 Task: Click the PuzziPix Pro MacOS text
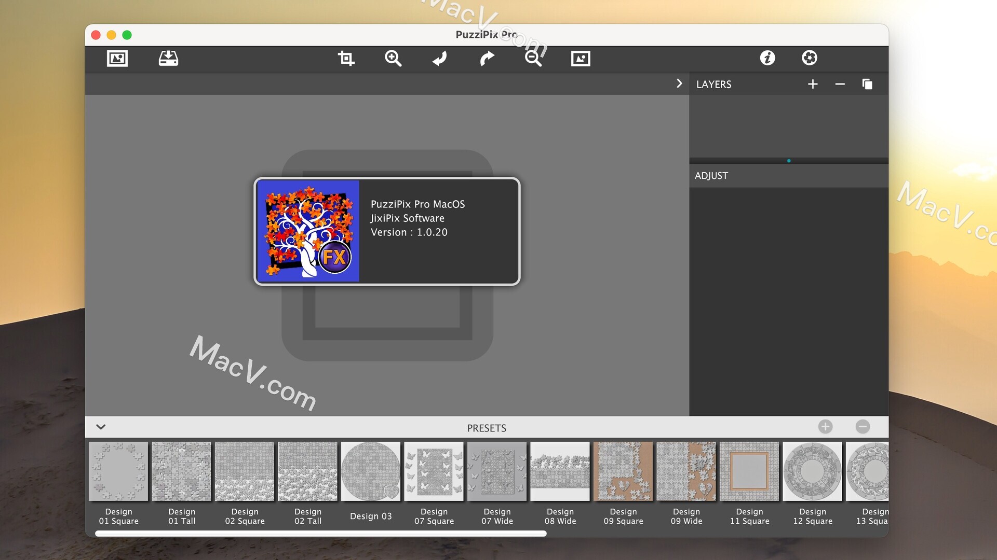(x=418, y=204)
